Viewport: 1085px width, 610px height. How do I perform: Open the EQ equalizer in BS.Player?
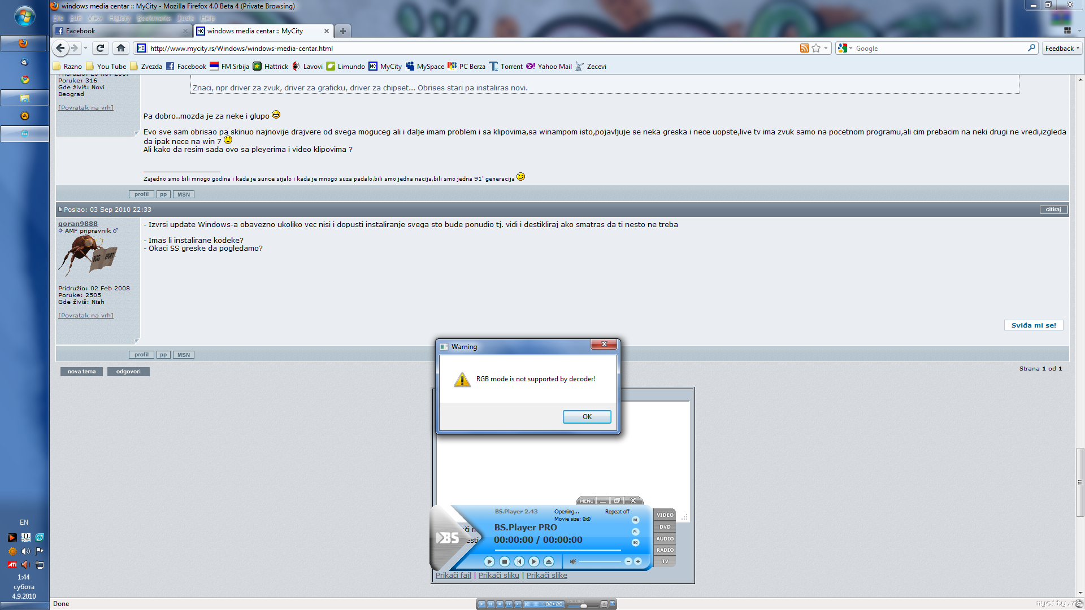coord(635,543)
